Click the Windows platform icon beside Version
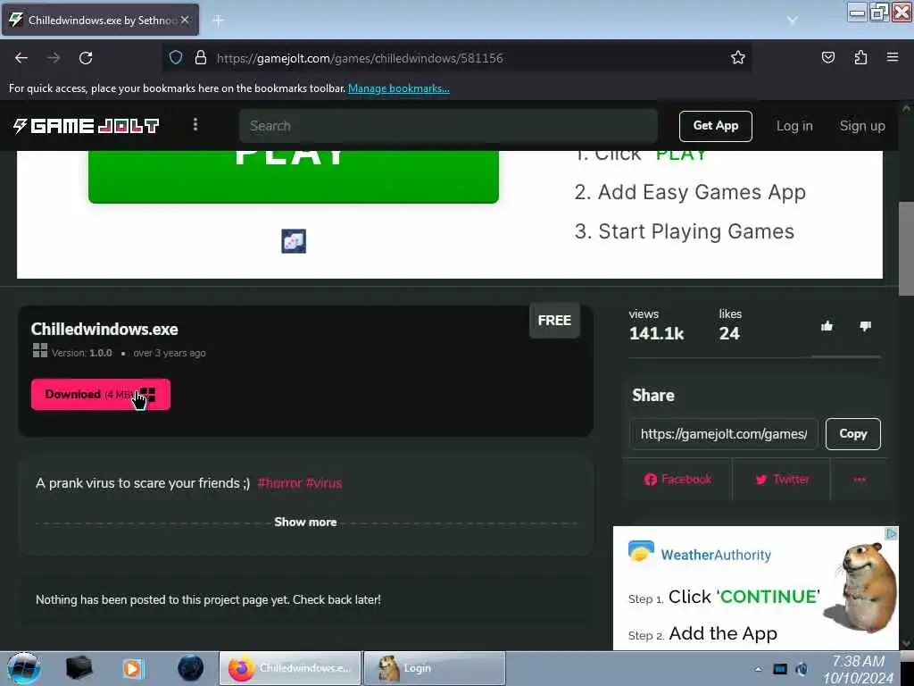The width and height of the screenshot is (914, 686). click(x=39, y=350)
